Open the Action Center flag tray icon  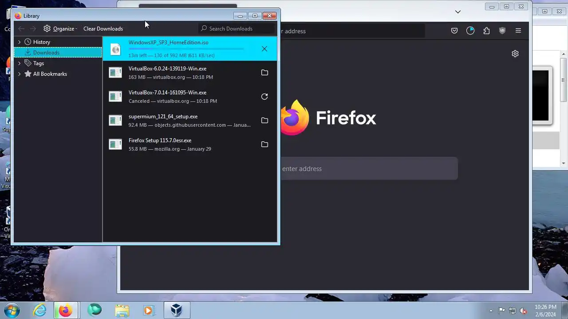[501, 311]
